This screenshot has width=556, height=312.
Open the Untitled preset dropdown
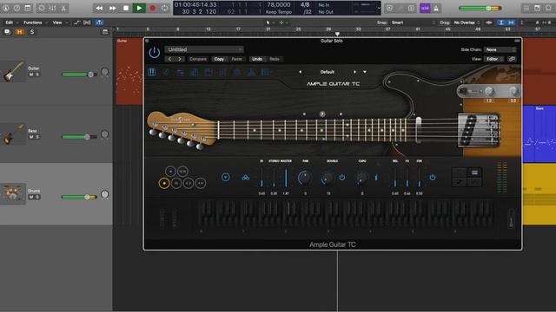204,49
